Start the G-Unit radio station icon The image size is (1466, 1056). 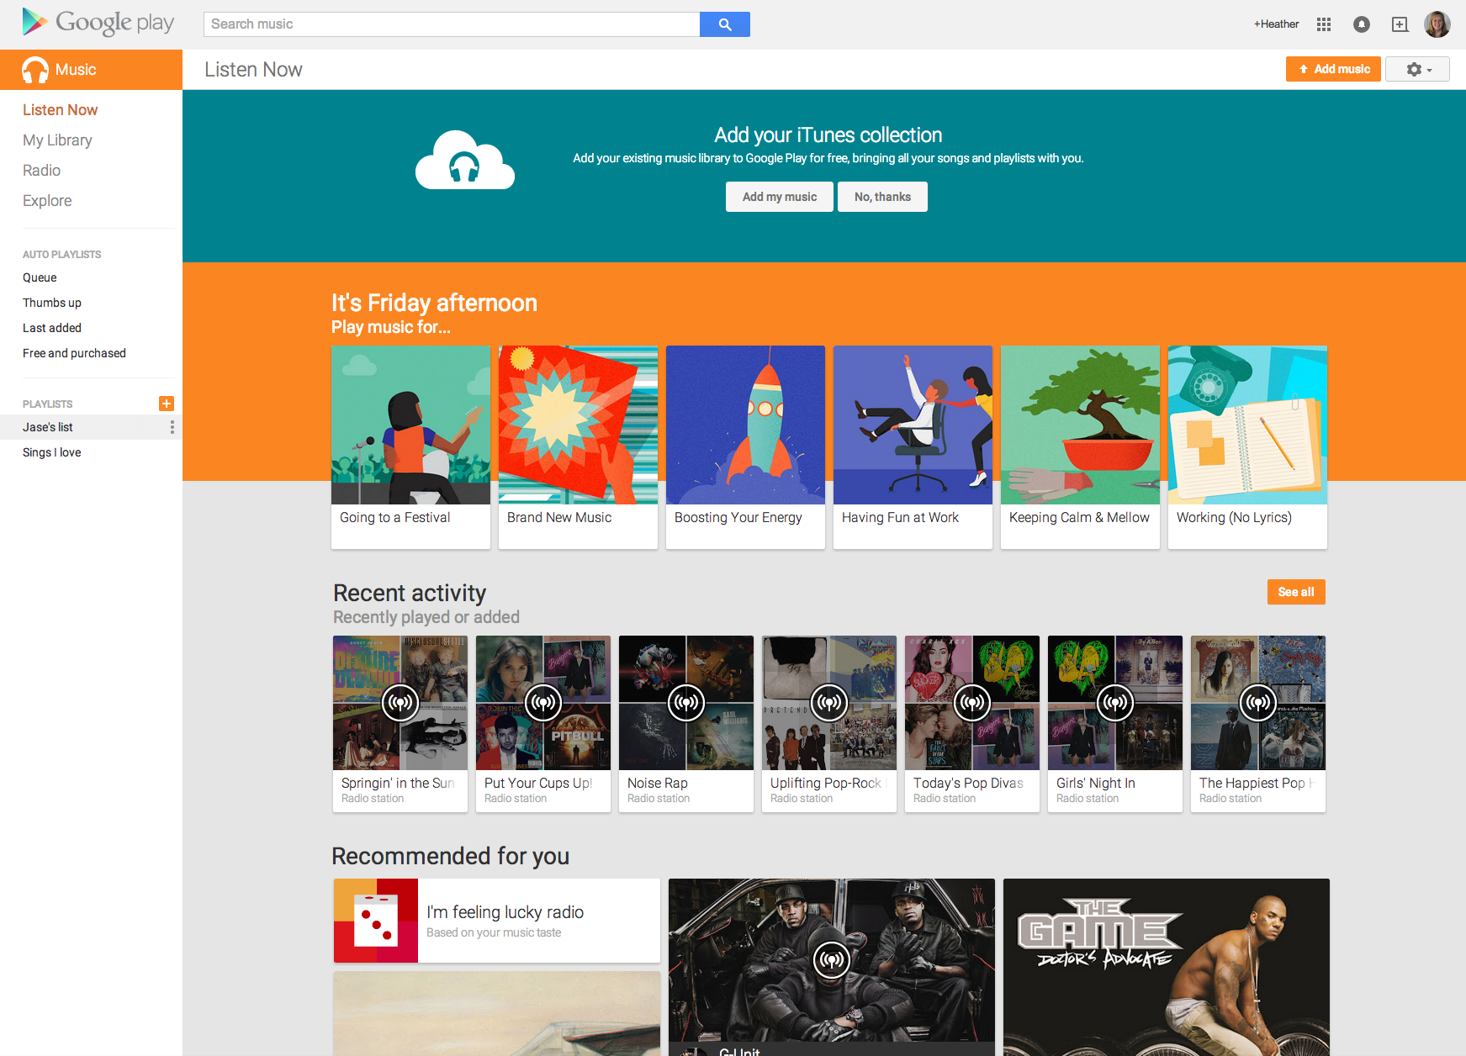coord(831,959)
